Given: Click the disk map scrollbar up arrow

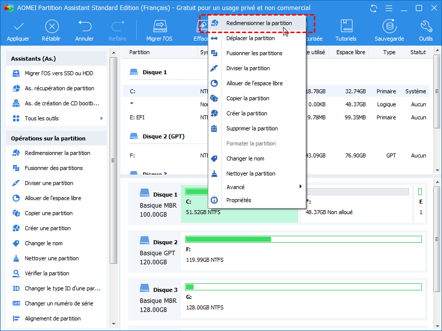Looking at the screenshot, I should tap(437, 182).
